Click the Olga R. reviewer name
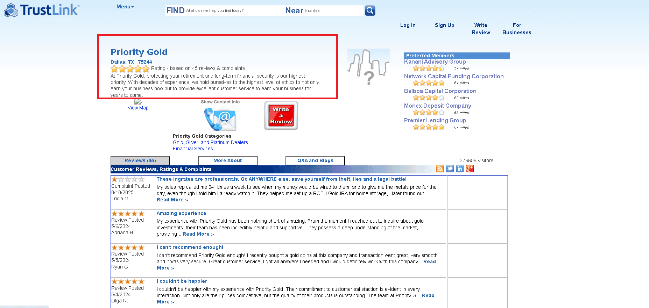The height and width of the screenshot is (308, 649). pos(120,301)
